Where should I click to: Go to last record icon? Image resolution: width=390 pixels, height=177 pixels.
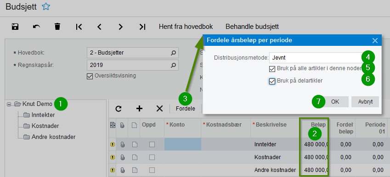click(x=142, y=27)
